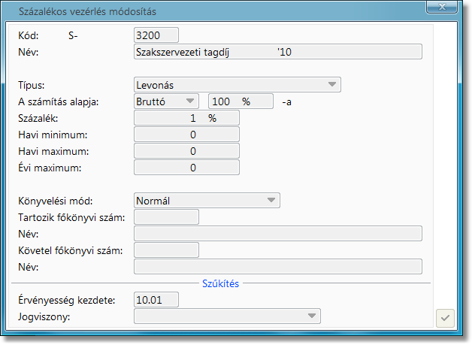The height and width of the screenshot is (345, 472).
Task: Click the Érvényesség kezdete date field
Action: point(156,300)
